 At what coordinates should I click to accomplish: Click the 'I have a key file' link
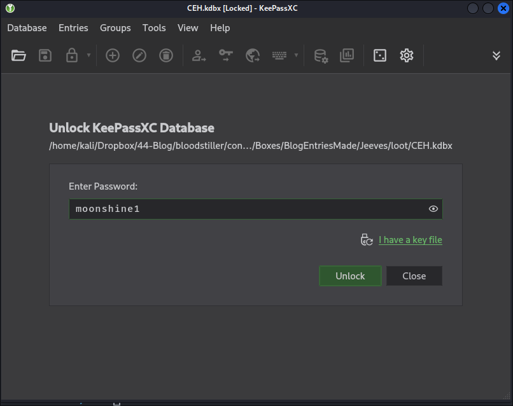click(x=411, y=240)
